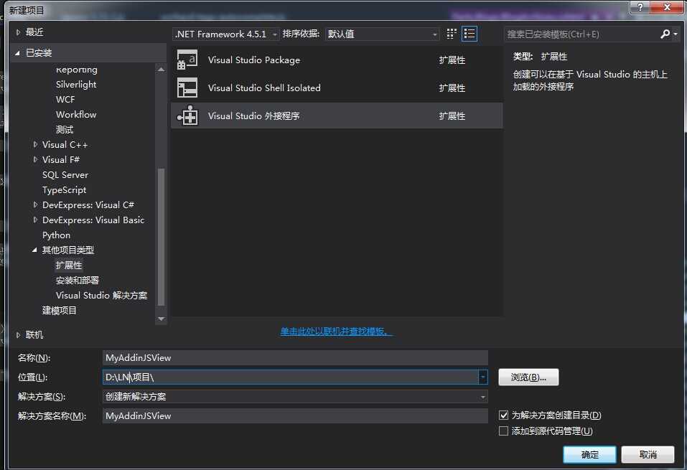Select WCF in the tree
Screen dimensions: 687x470
[x=65, y=100]
